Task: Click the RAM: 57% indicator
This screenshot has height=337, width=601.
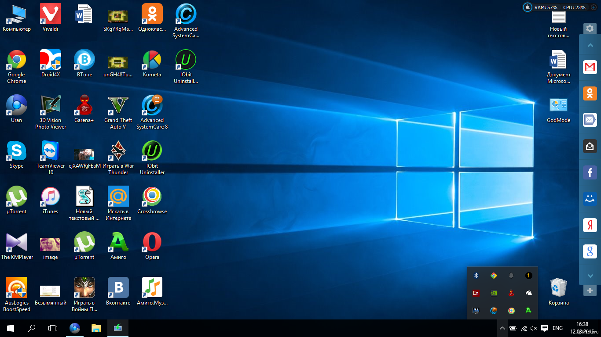Action: tap(546, 7)
